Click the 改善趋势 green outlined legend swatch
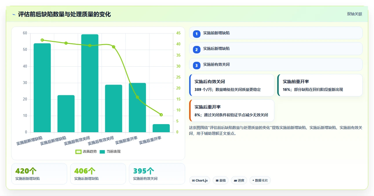Viewport: 374px width, 196px height. tap(78, 152)
